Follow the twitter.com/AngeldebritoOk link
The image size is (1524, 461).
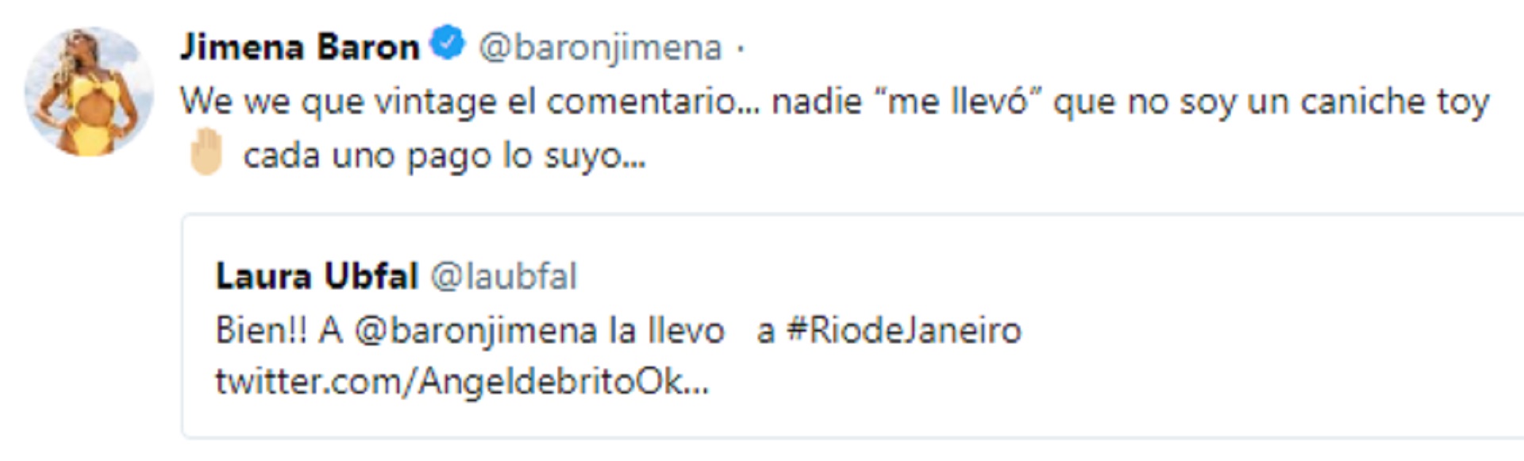click(x=462, y=382)
